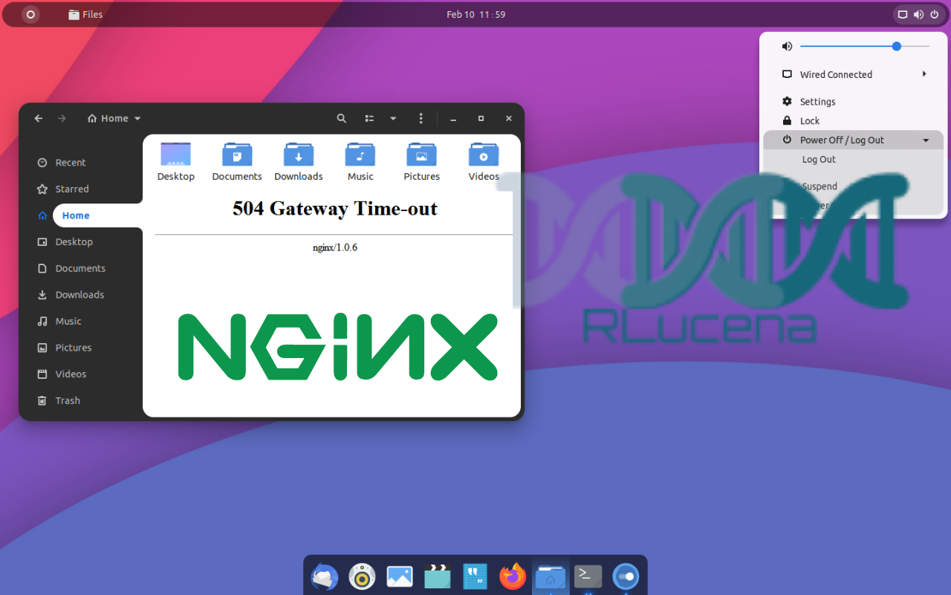This screenshot has height=595, width=951.
Task: Select Recent in Files sidebar
Action: pos(80,163)
